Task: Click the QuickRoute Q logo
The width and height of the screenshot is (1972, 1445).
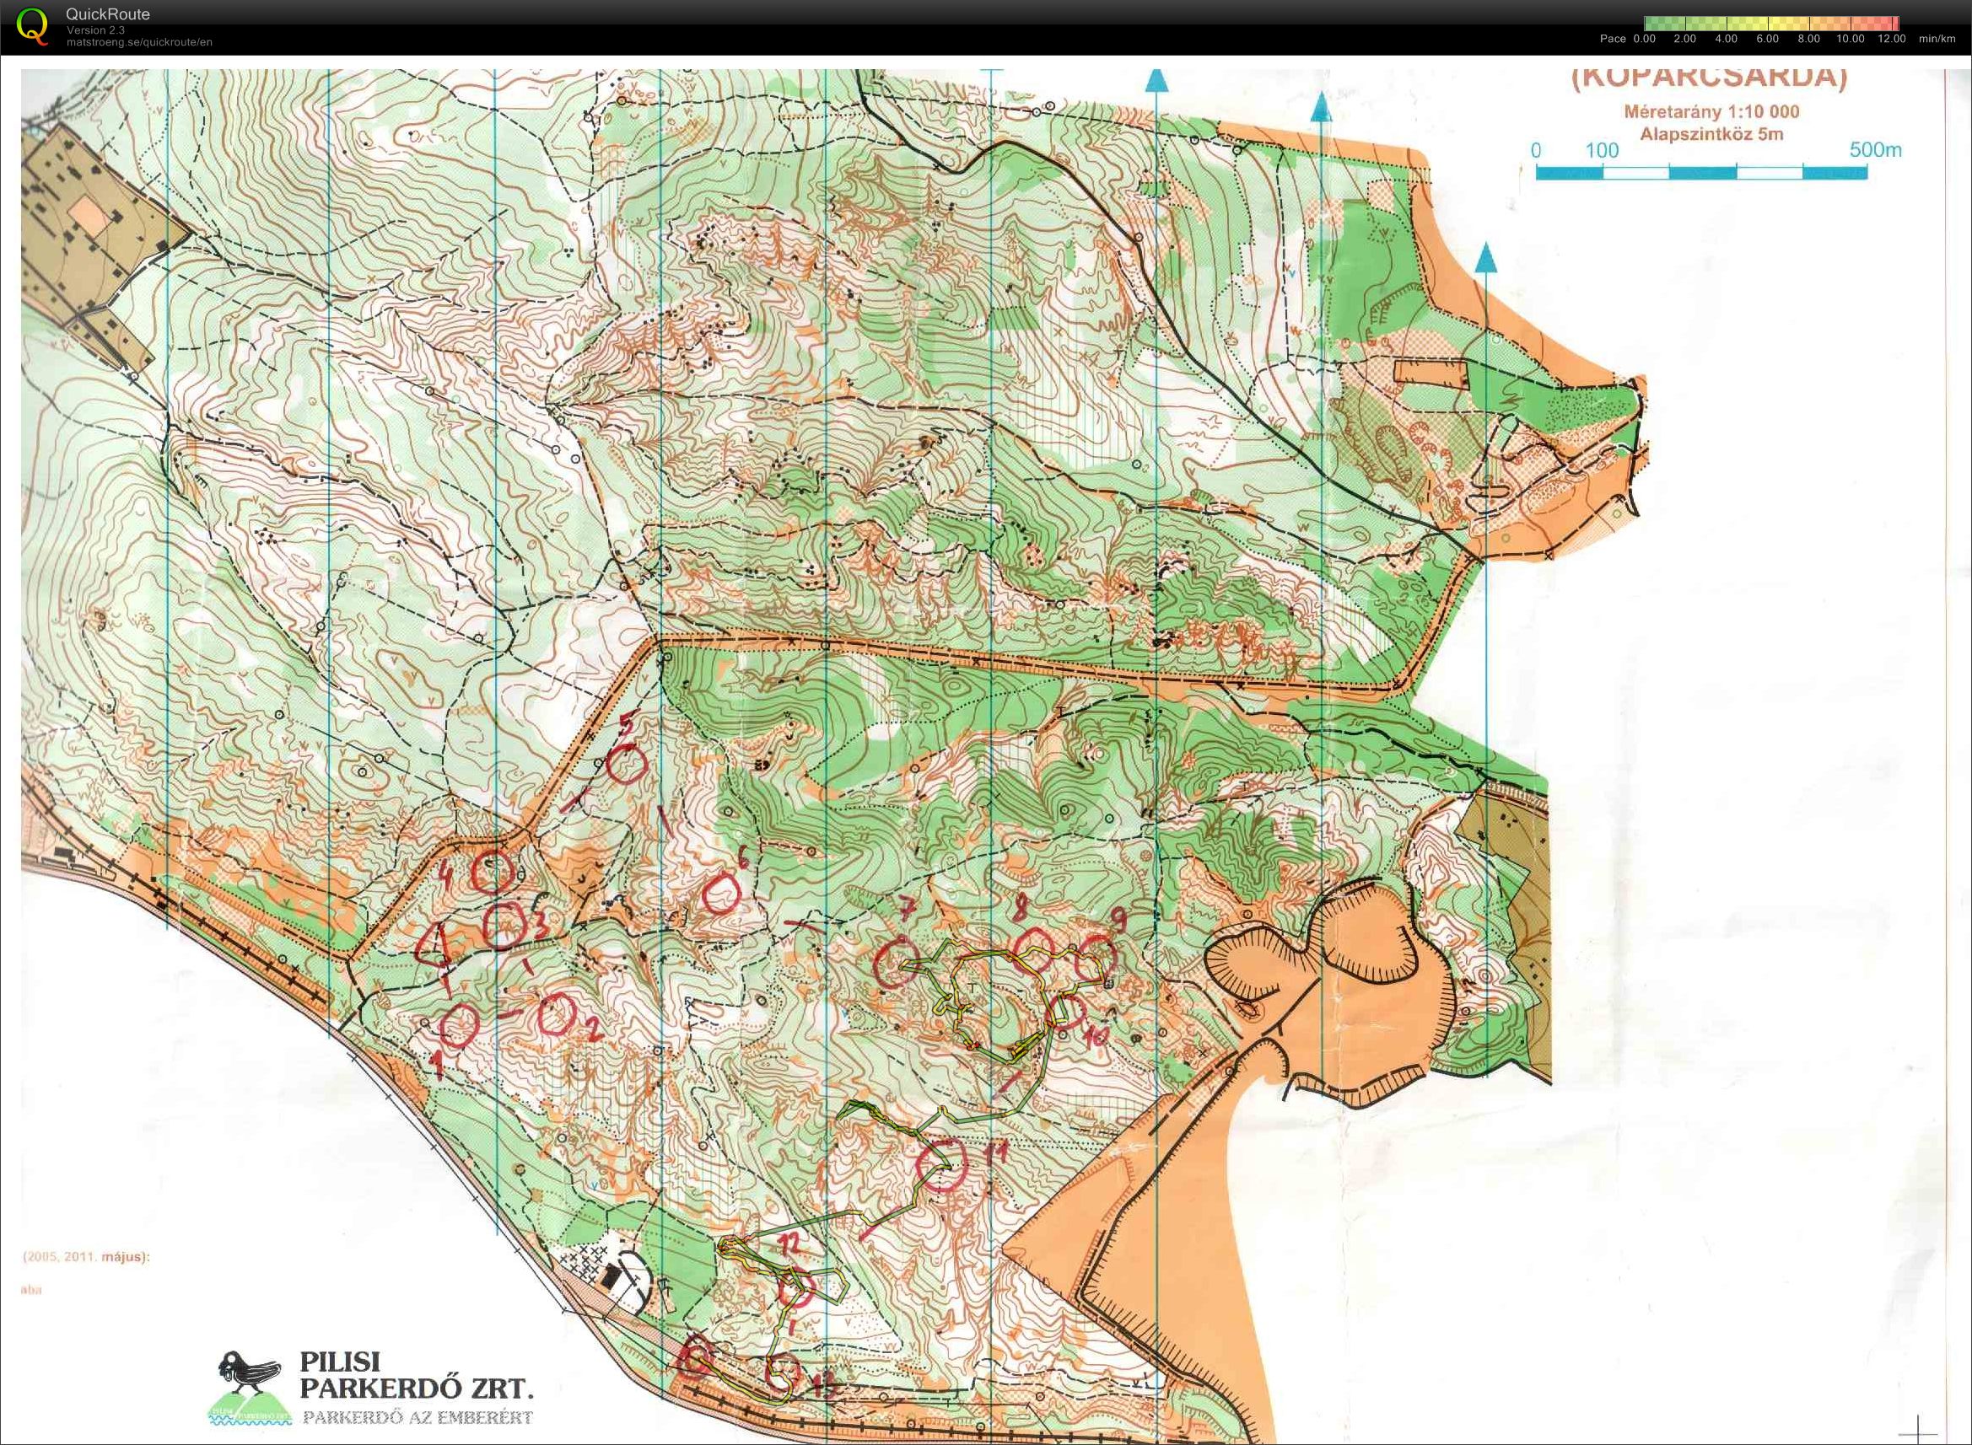Action: pyautogui.click(x=33, y=25)
